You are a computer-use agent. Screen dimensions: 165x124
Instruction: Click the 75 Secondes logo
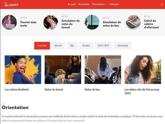tap(11, 4)
